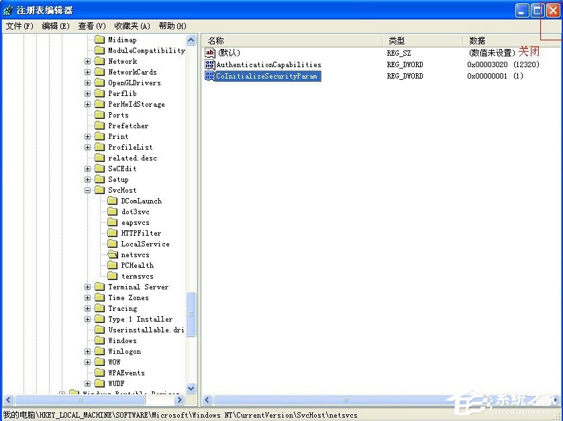Expand the Network tree node
The width and height of the screenshot is (563, 421).
[87, 61]
